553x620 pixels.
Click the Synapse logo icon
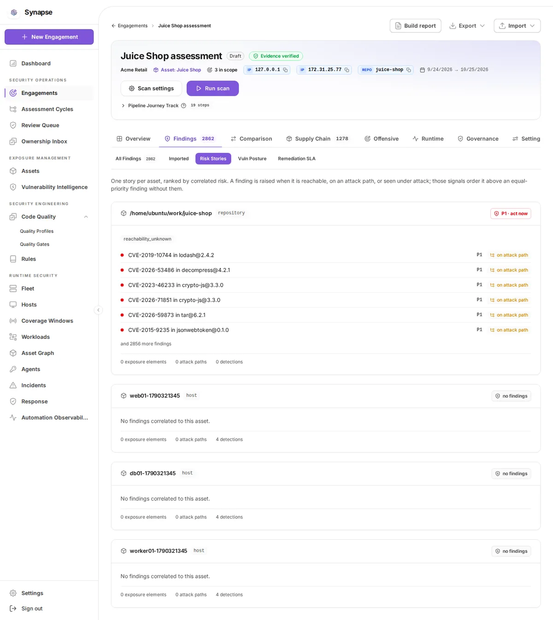tap(14, 12)
